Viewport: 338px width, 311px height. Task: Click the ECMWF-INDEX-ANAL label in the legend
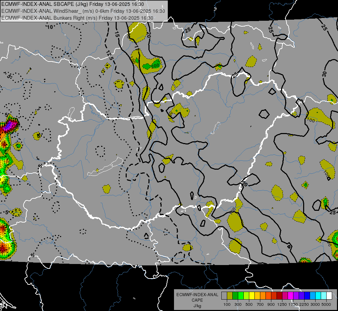197,295
